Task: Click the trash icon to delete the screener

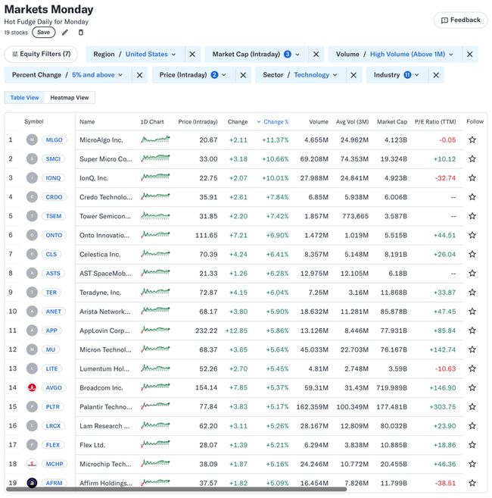Action: pyautogui.click(x=81, y=33)
